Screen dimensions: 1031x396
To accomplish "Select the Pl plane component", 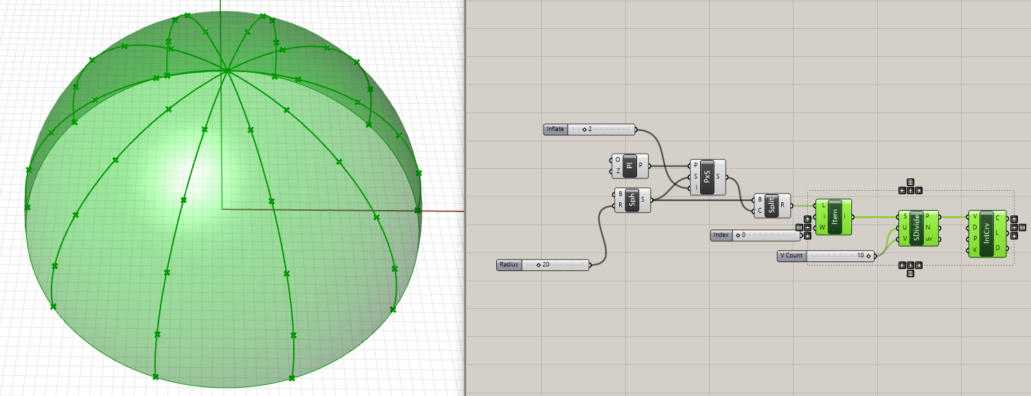I will pyautogui.click(x=629, y=166).
